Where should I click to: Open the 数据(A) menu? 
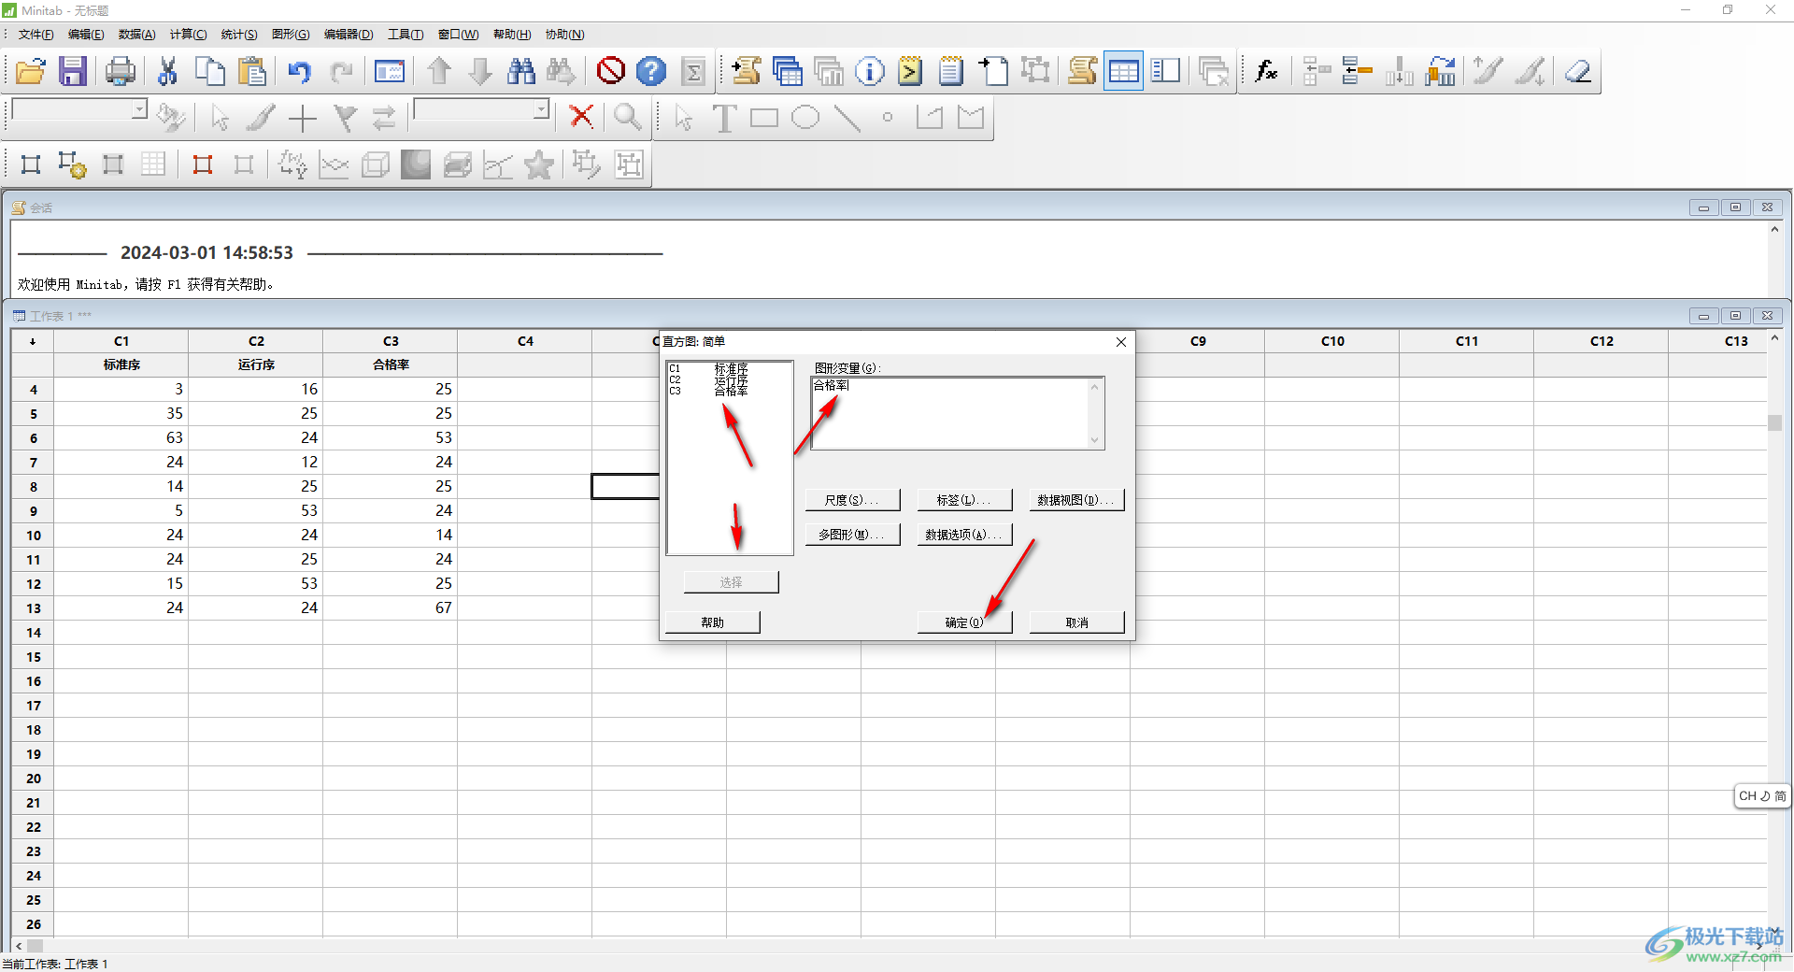(x=136, y=35)
